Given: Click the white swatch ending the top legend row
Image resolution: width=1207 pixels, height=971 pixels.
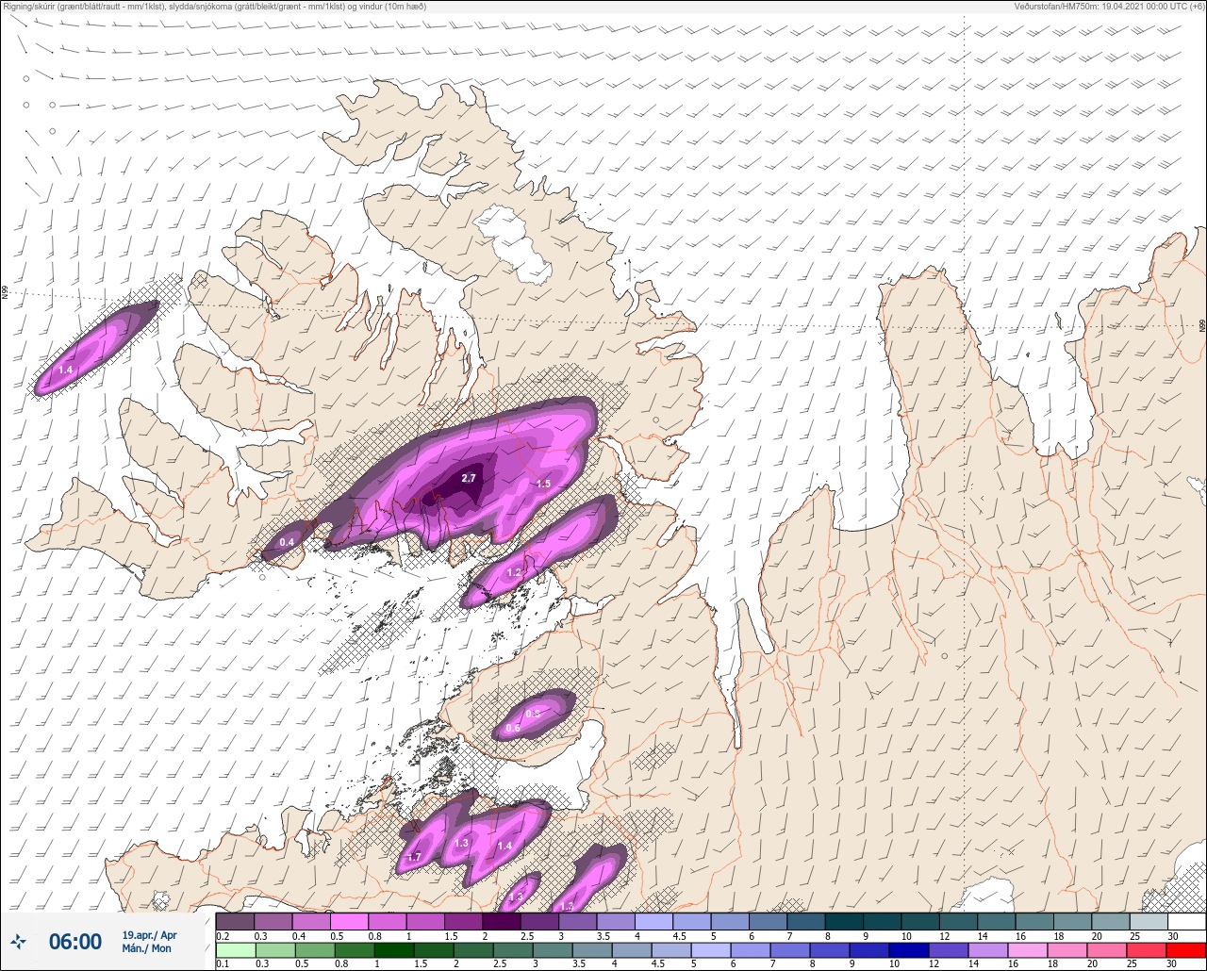Looking at the screenshot, I should pos(1186,921).
